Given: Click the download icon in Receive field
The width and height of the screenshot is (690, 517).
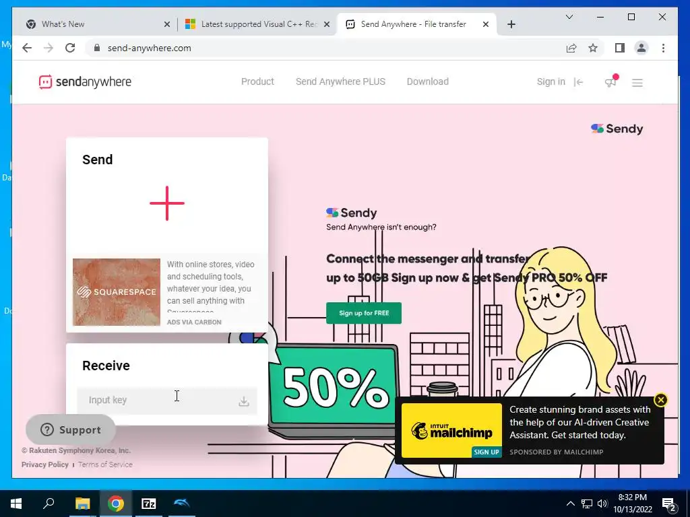Looking at the screenshot, I should click(x=244, y=401).
